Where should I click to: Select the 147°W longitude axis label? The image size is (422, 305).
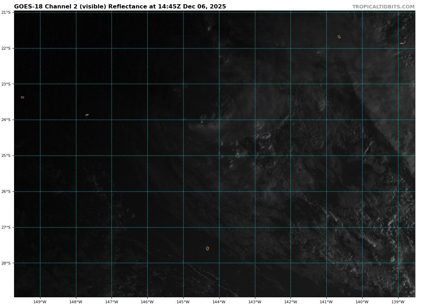tap(111, 302)
